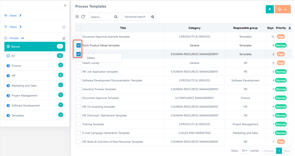Open the 20 entries per page dropdown
Image resolution: width=295 pixels, height=156 pixels.
[245, 151]
